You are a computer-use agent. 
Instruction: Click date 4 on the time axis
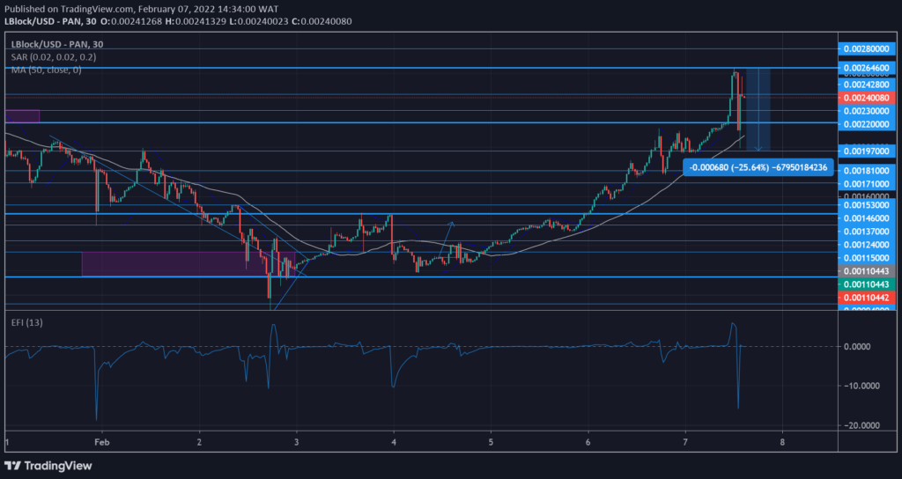coord(394,442)
